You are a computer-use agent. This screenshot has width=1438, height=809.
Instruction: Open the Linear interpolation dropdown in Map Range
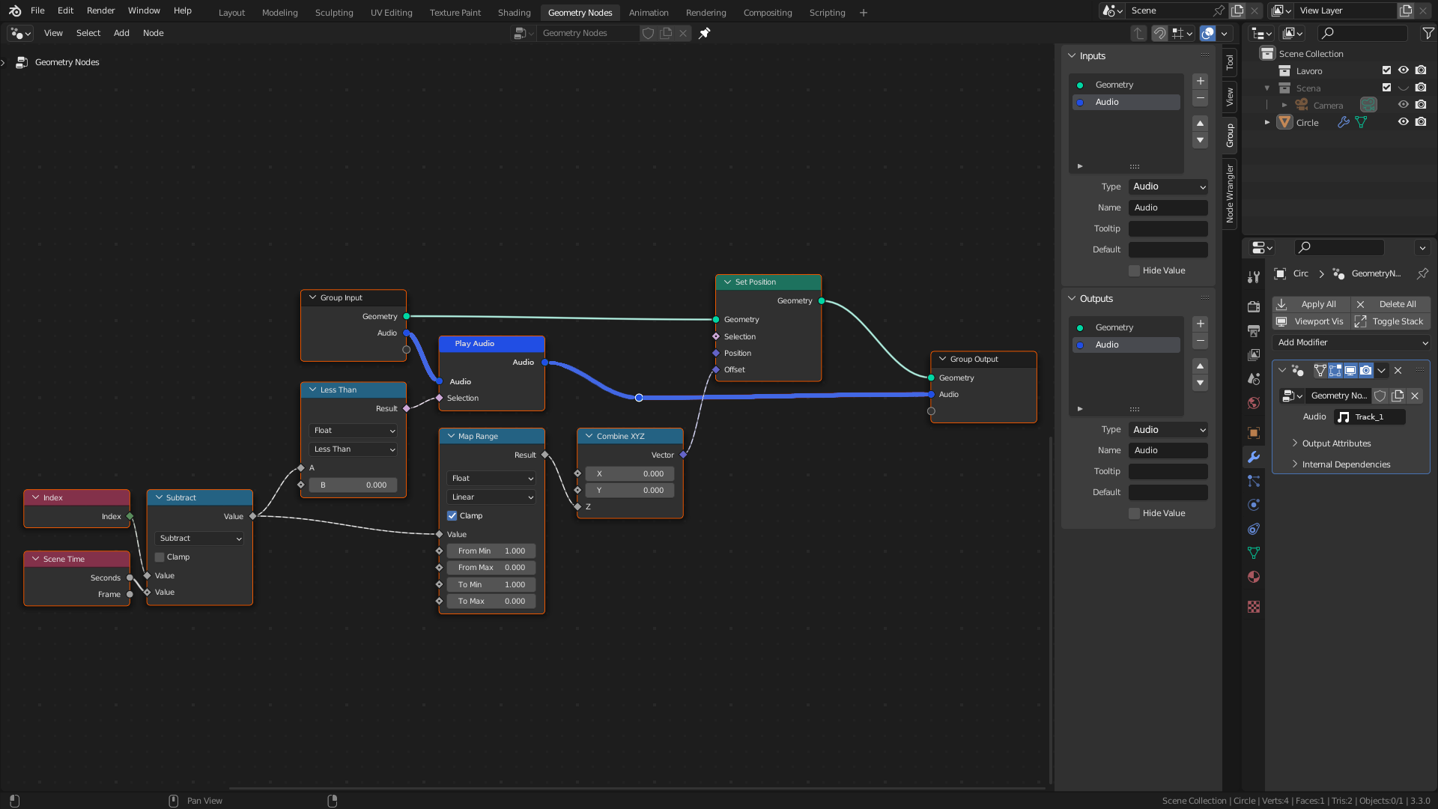tap(491, 497)
